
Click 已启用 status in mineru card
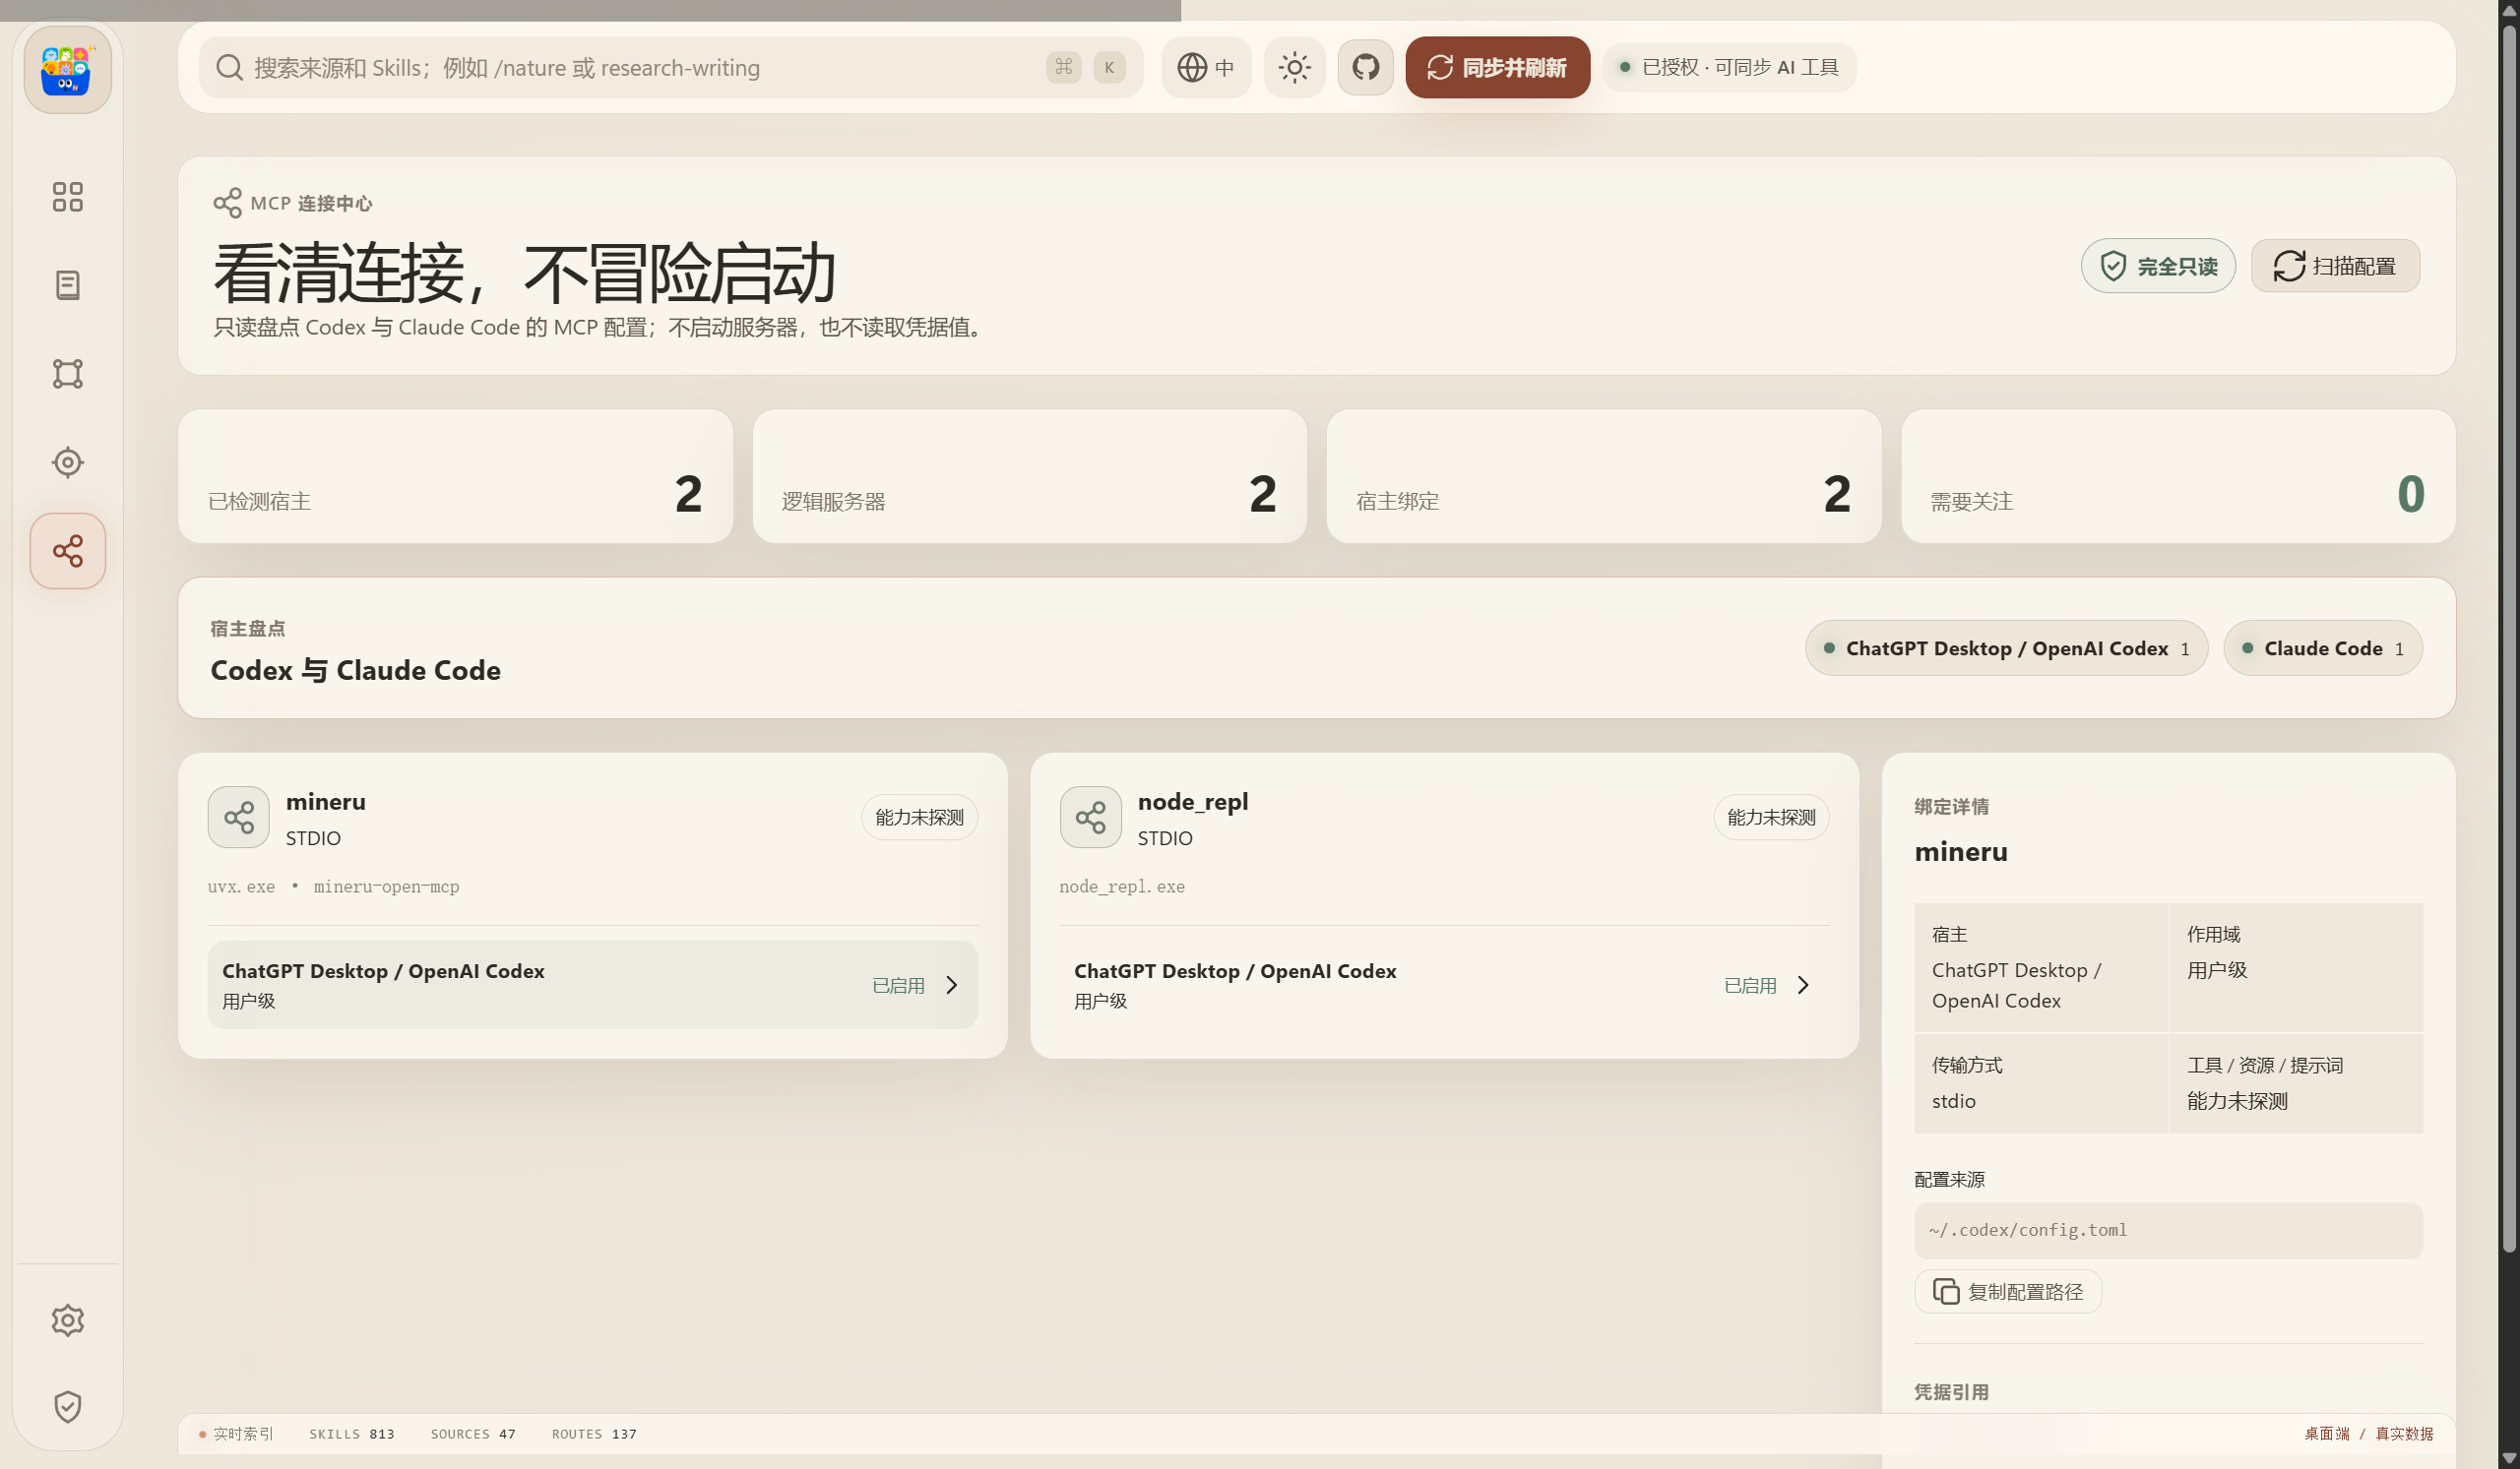(898, 985)
